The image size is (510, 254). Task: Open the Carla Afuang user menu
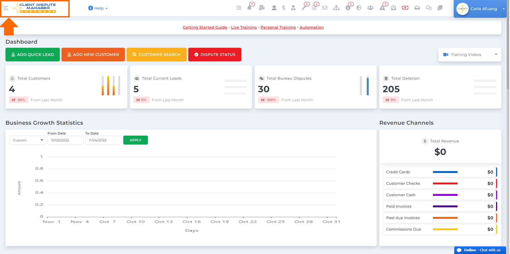(480, 9)
